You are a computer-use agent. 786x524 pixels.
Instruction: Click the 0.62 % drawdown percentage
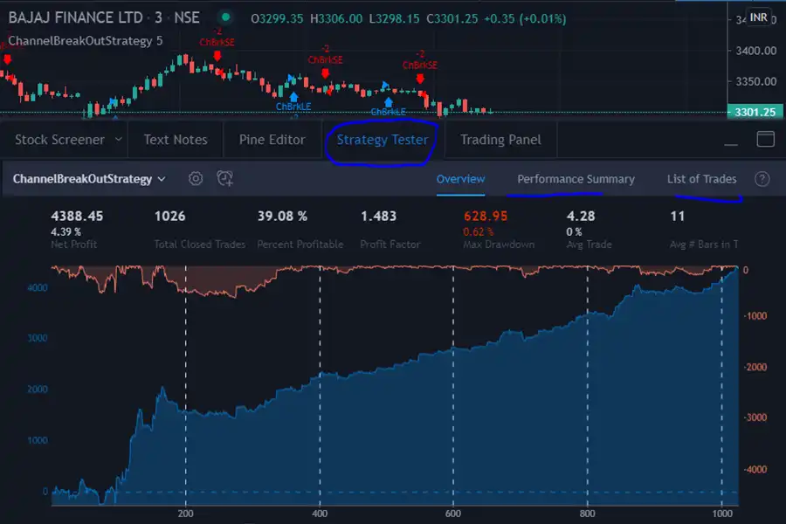[479, 231]
